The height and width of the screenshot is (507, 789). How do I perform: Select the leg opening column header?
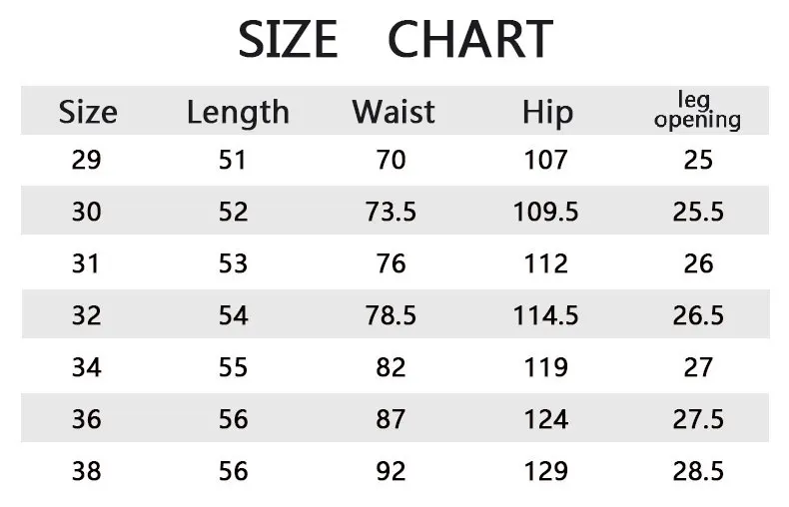click(698, 111)
